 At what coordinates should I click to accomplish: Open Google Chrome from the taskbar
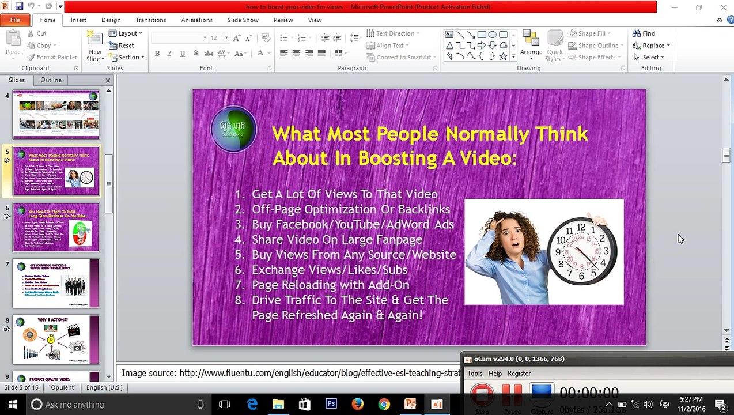[384, 404]
